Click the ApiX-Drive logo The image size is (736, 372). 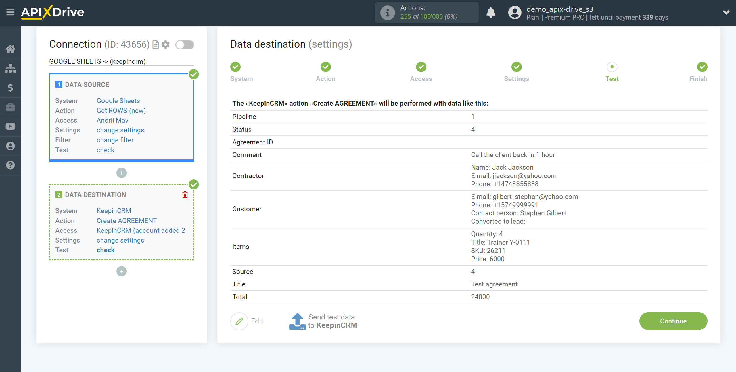(52, 12)
